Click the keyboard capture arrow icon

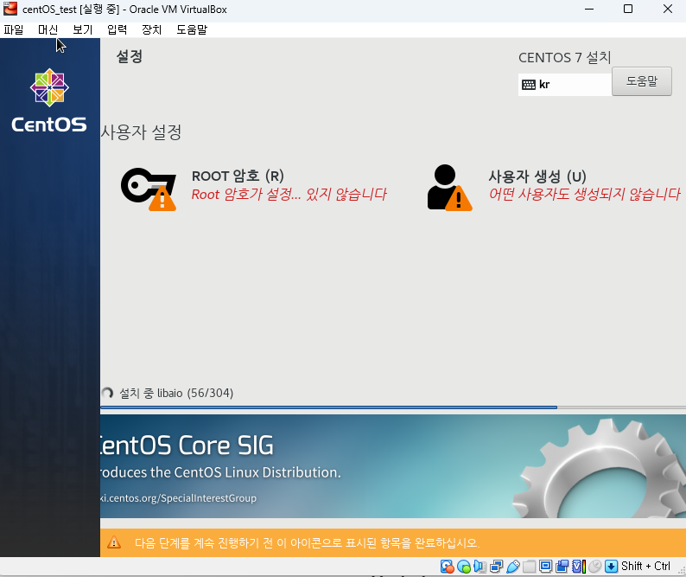[611, 567]
